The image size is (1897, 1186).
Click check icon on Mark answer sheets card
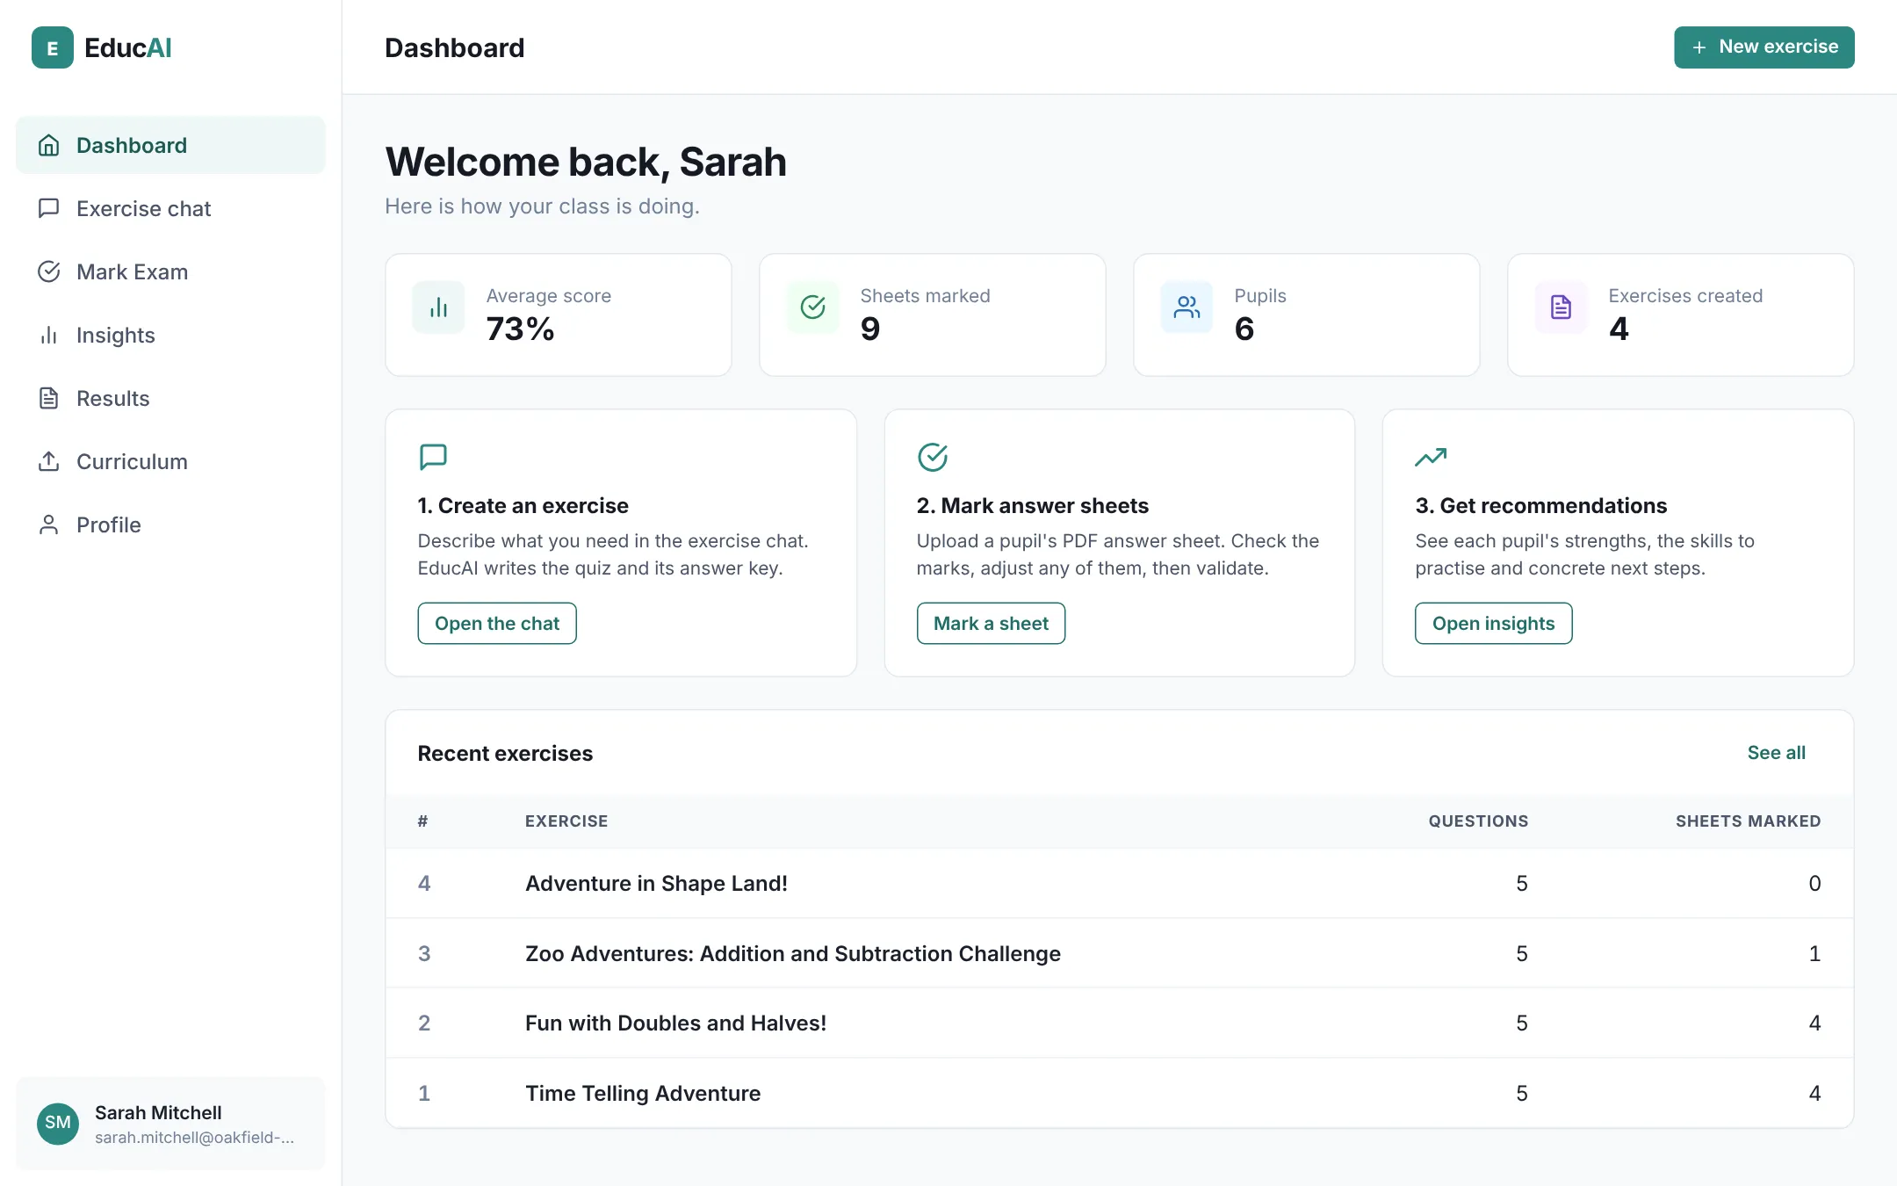[x=932, y=457]
